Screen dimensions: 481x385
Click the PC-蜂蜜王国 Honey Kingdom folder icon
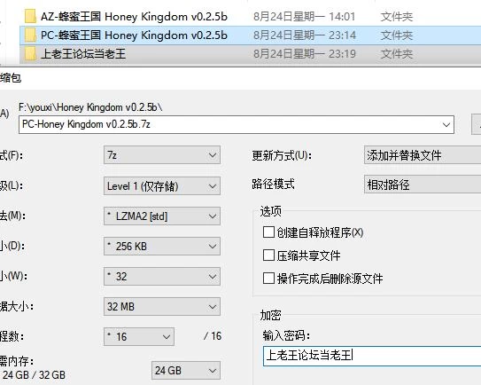pyautogui.click(x=30, y=35)
